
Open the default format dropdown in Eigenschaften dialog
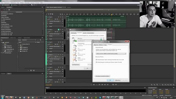click(x=111, y=54)
